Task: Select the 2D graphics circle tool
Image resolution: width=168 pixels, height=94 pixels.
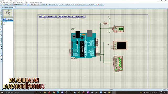Action: tap(1, 41)
